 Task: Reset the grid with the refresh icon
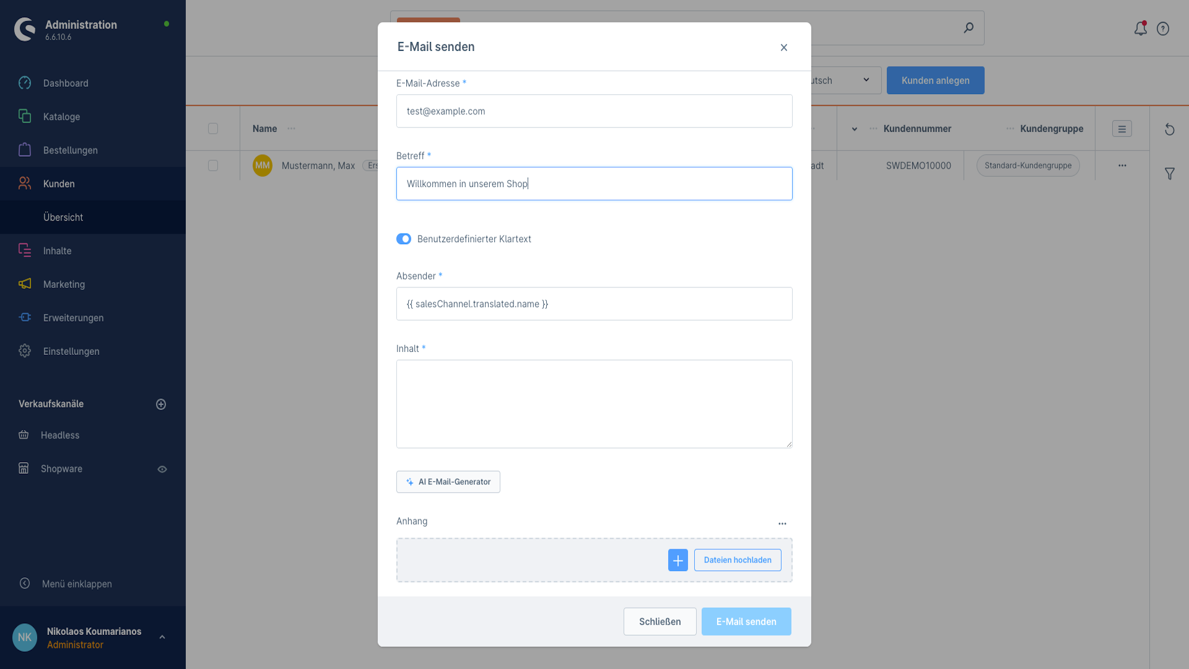[1169, 129]
